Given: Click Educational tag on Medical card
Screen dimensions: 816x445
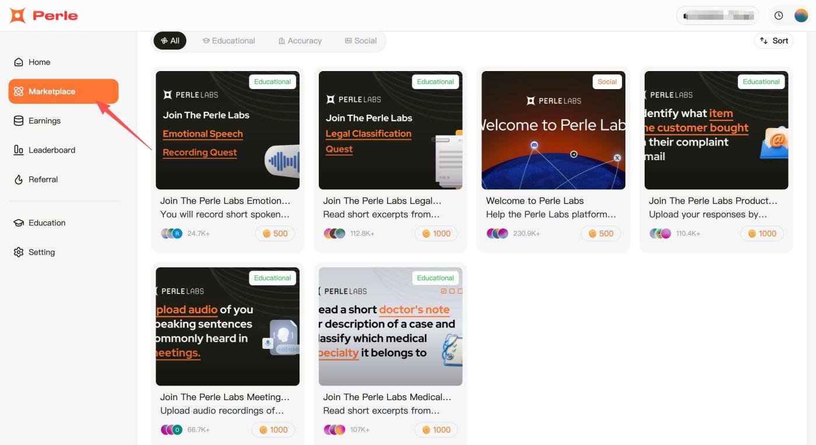Looking at the screenshot, I should [x=435, y=278].
